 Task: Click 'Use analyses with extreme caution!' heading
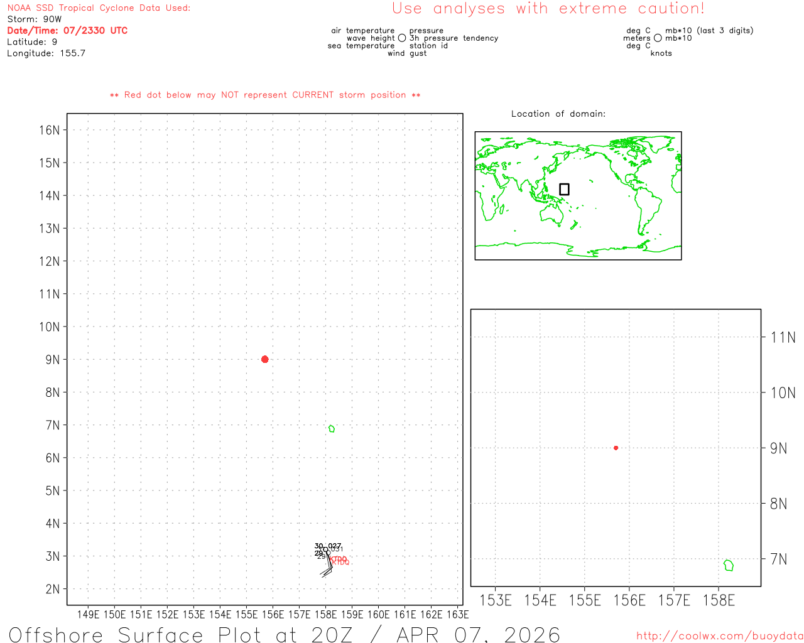pos(548,8)
